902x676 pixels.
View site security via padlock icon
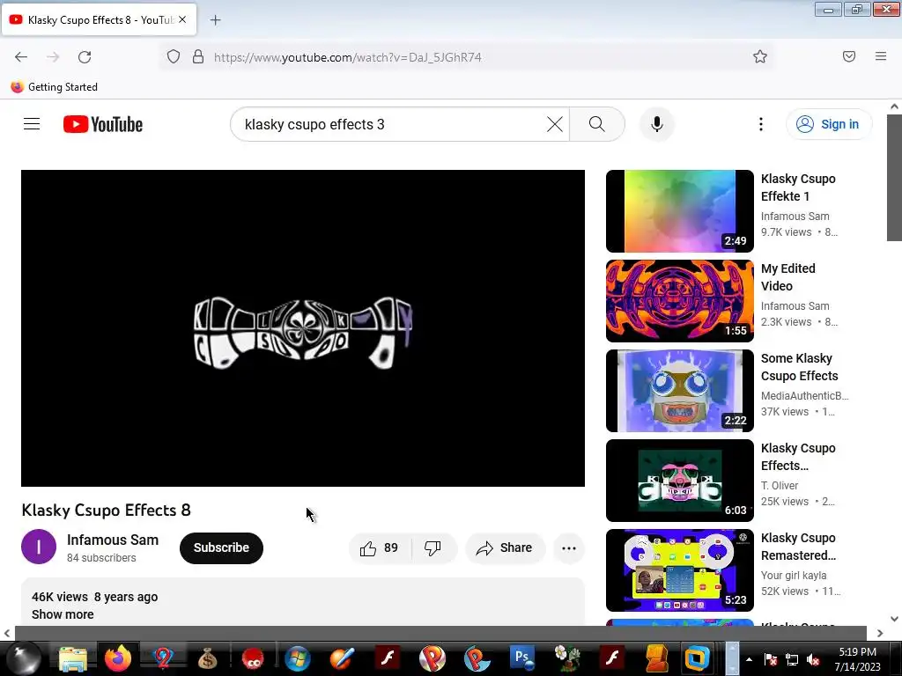(198, 57)
